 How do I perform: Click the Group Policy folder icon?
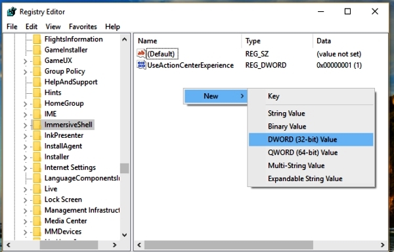pyautogui.click(x=37, y=72)
